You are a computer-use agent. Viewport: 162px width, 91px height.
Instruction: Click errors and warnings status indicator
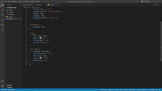pos(4,90)
